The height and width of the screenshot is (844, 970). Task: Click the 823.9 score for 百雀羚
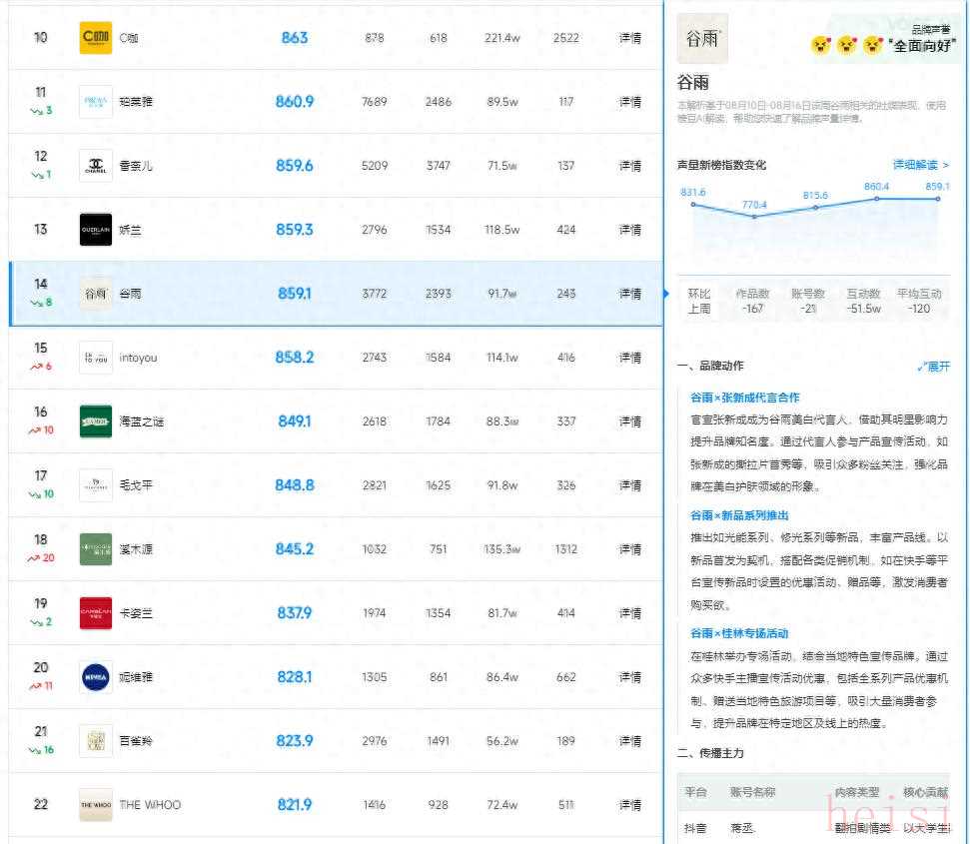coord(295,741)
